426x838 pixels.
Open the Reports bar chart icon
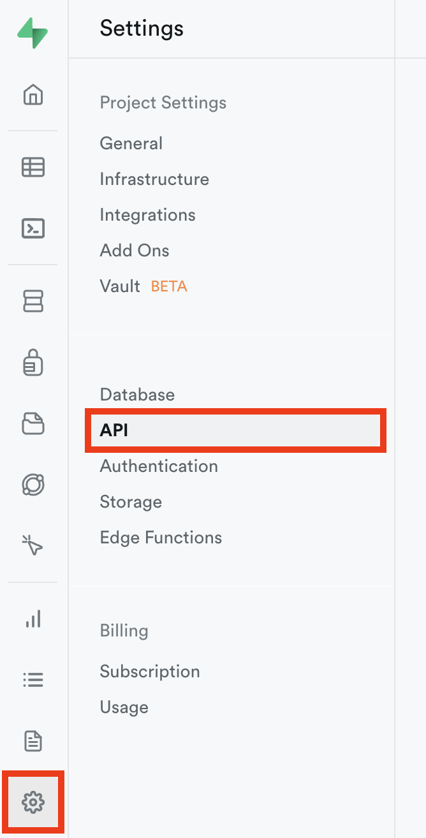pyautogui.click(x=33, y=619)
